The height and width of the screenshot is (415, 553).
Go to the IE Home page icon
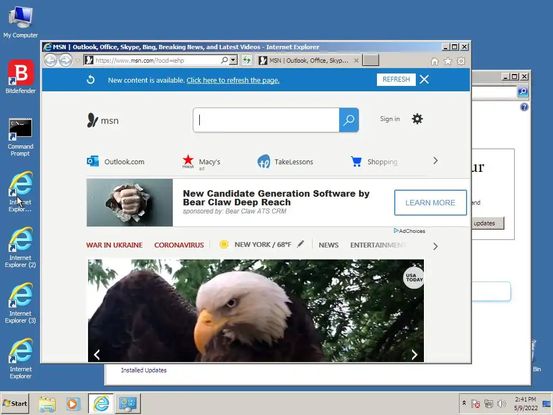435,62
